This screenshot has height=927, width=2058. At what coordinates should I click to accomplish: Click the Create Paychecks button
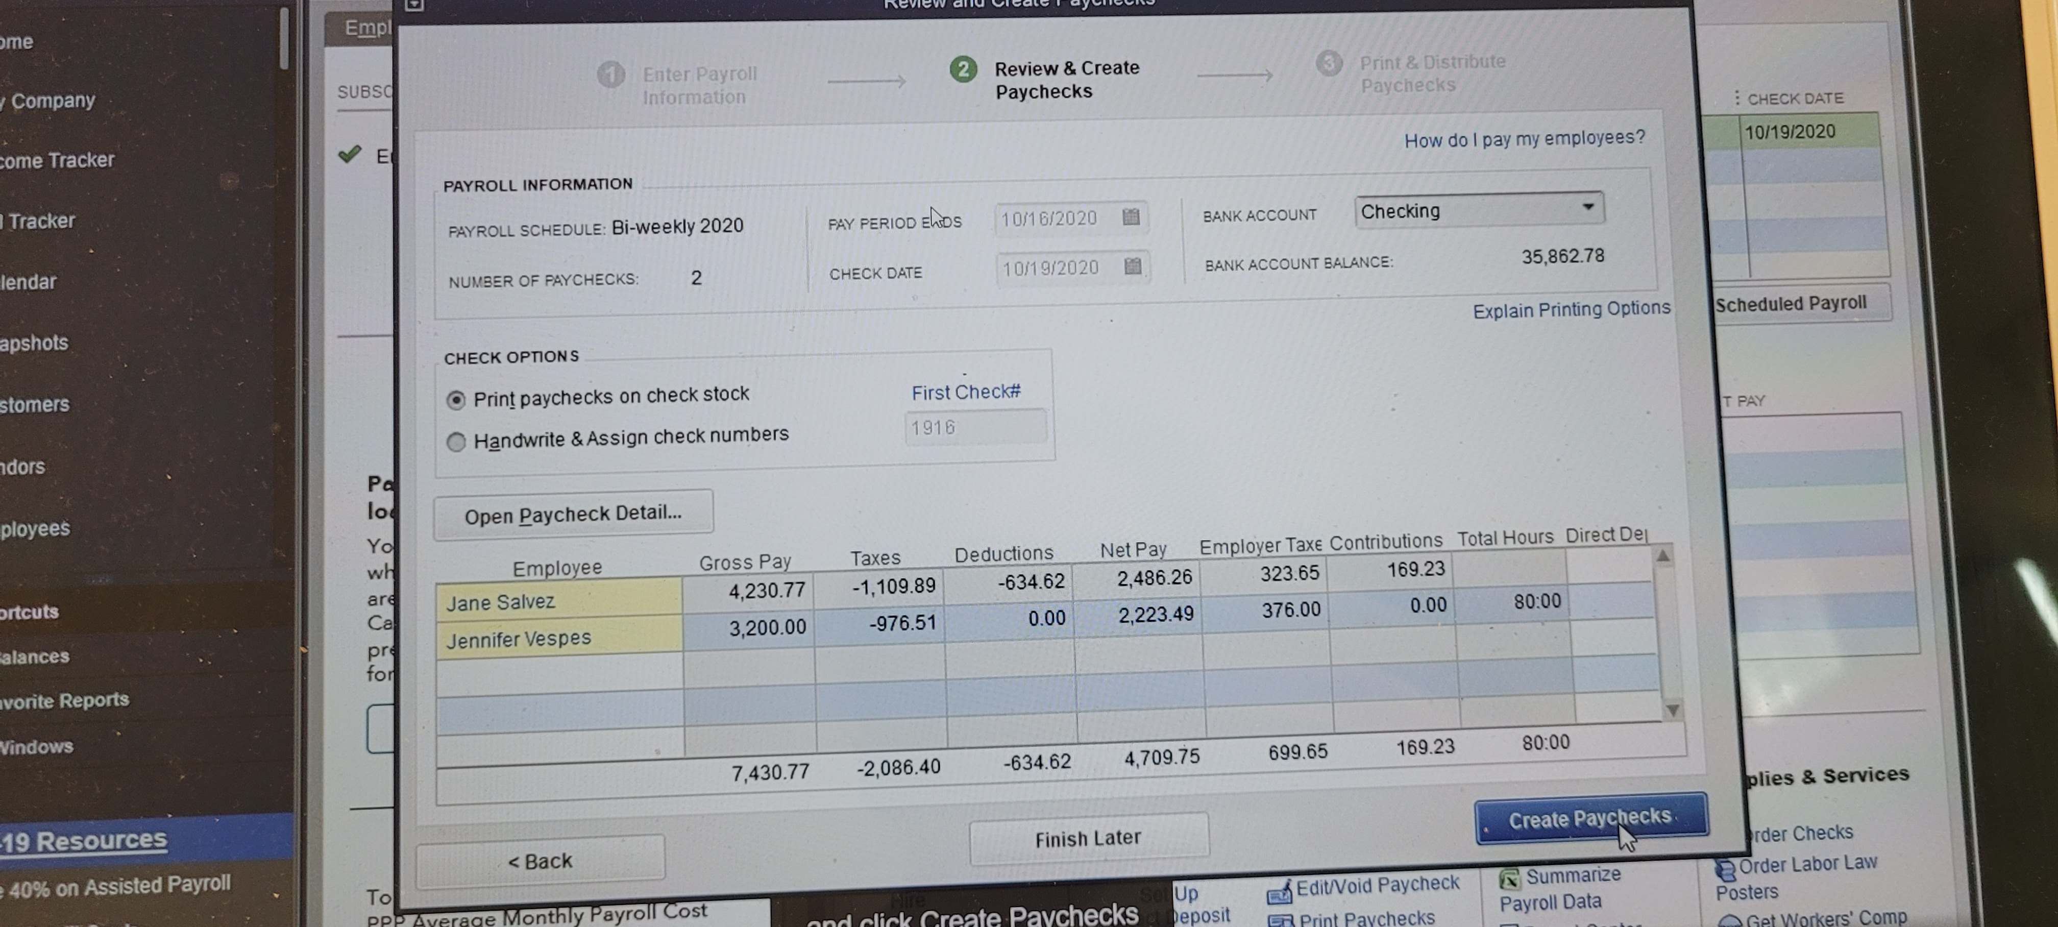1590,819
